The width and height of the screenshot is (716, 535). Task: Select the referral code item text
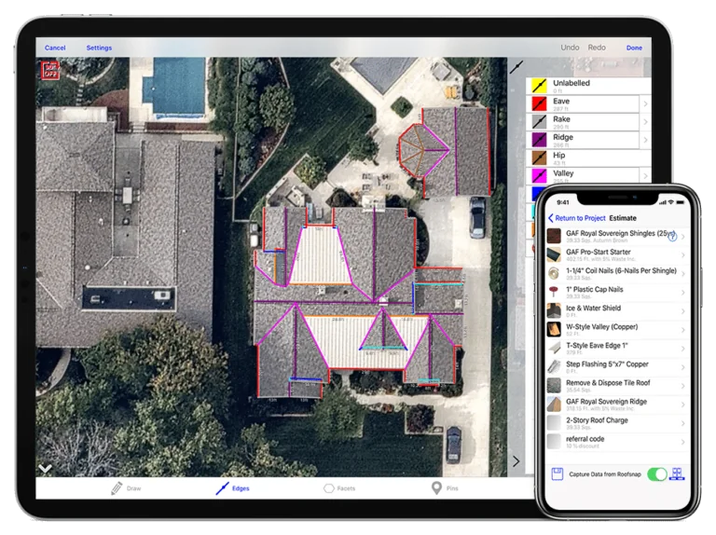[x=585, y=439]
